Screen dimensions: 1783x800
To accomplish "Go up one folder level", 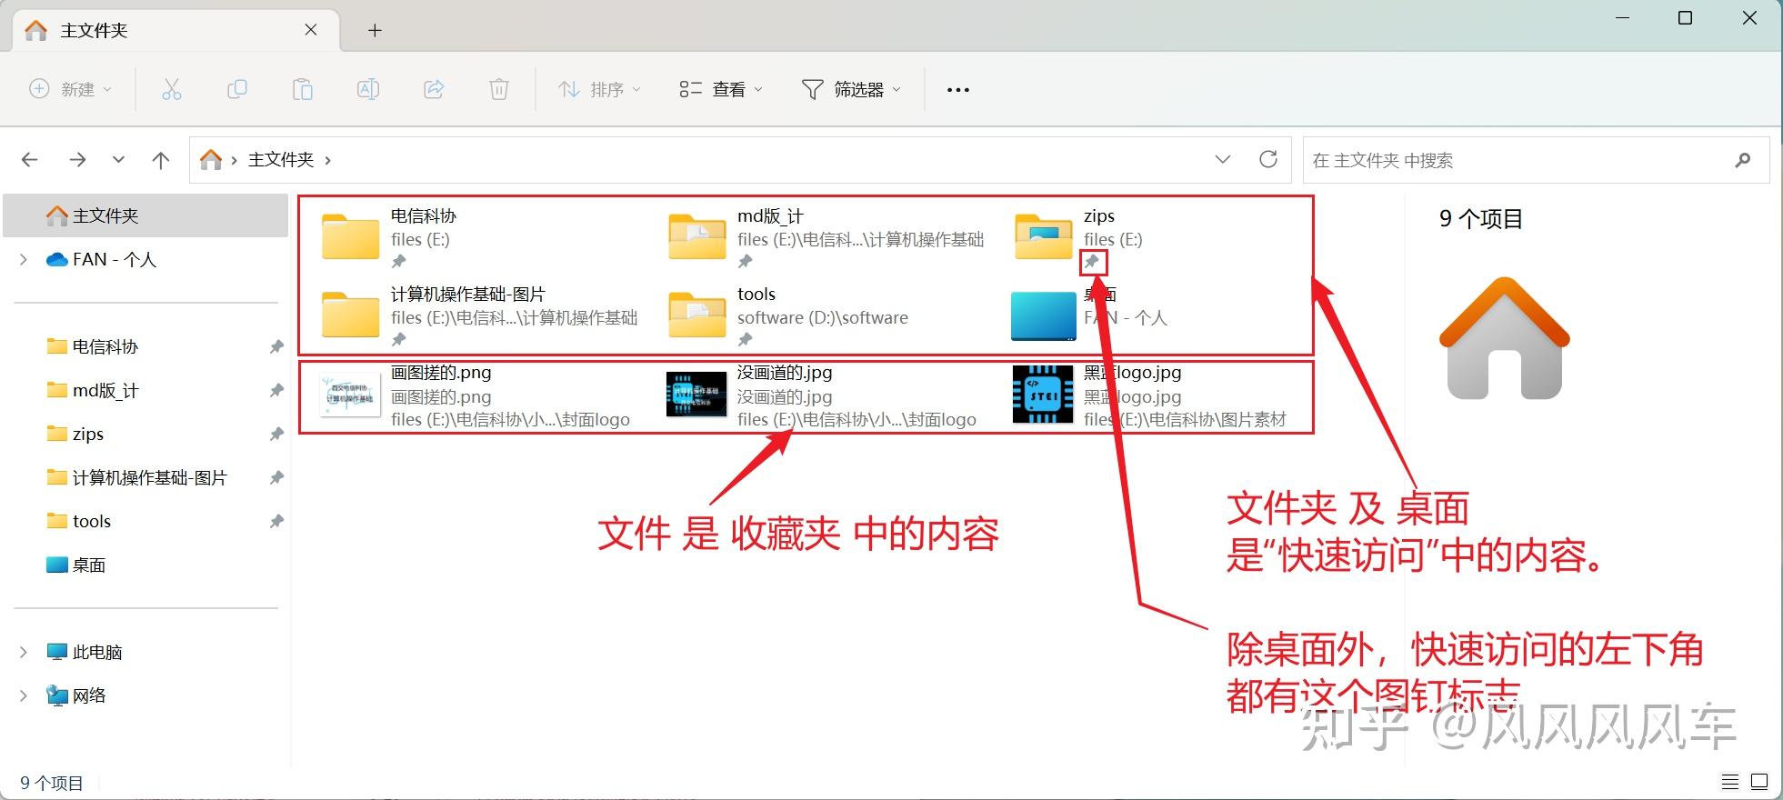I will pyautogui.click(x=161, y=160).
